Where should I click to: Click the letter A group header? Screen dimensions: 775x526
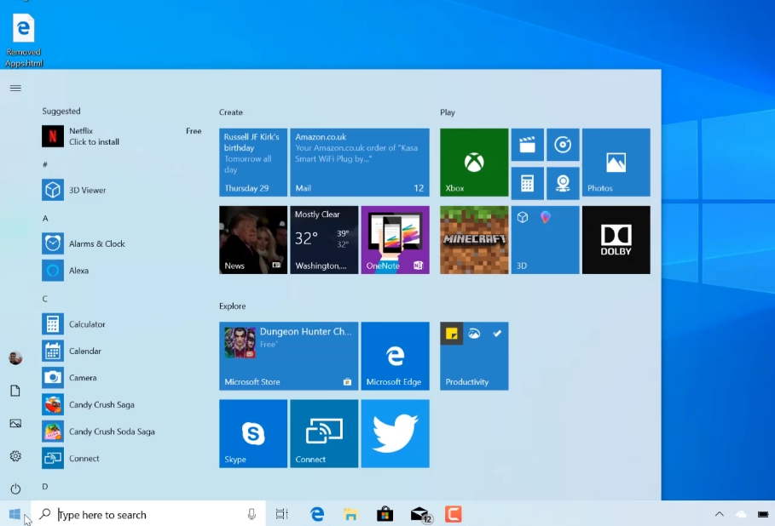pos(45,219)
